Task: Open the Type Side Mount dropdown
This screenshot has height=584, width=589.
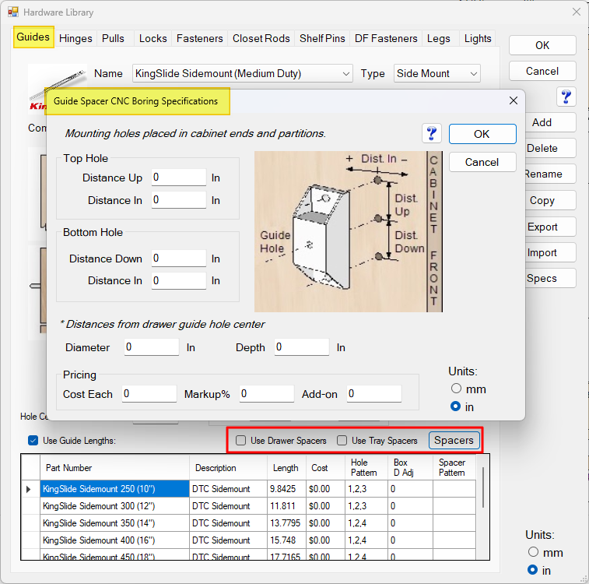Action: (473, 74)
